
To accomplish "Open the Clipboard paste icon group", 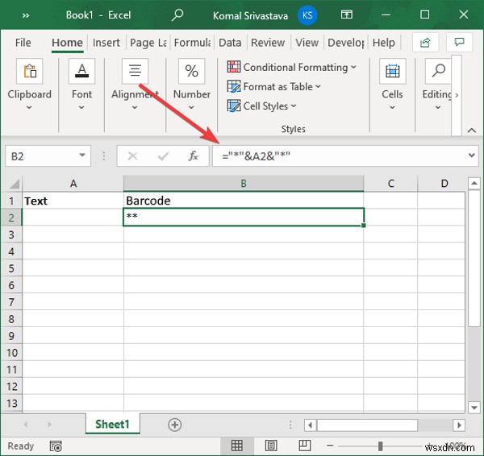I will (30, 71).
